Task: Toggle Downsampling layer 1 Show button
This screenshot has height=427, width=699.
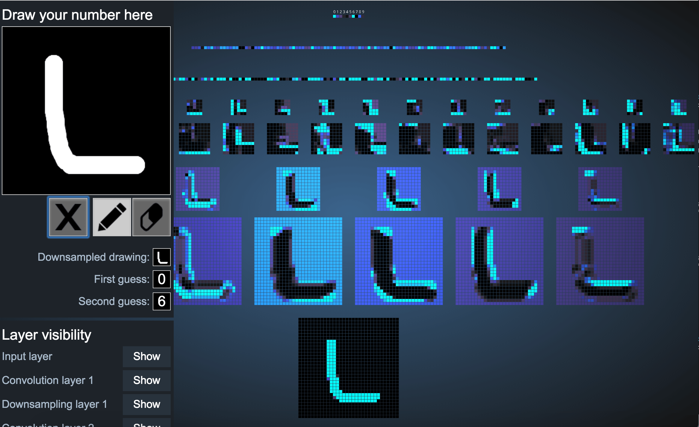Action: click(146, 404)
